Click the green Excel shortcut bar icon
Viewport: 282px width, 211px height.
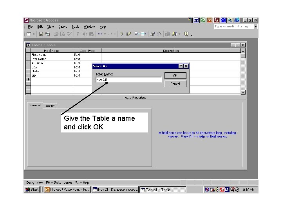coord(203,20)
